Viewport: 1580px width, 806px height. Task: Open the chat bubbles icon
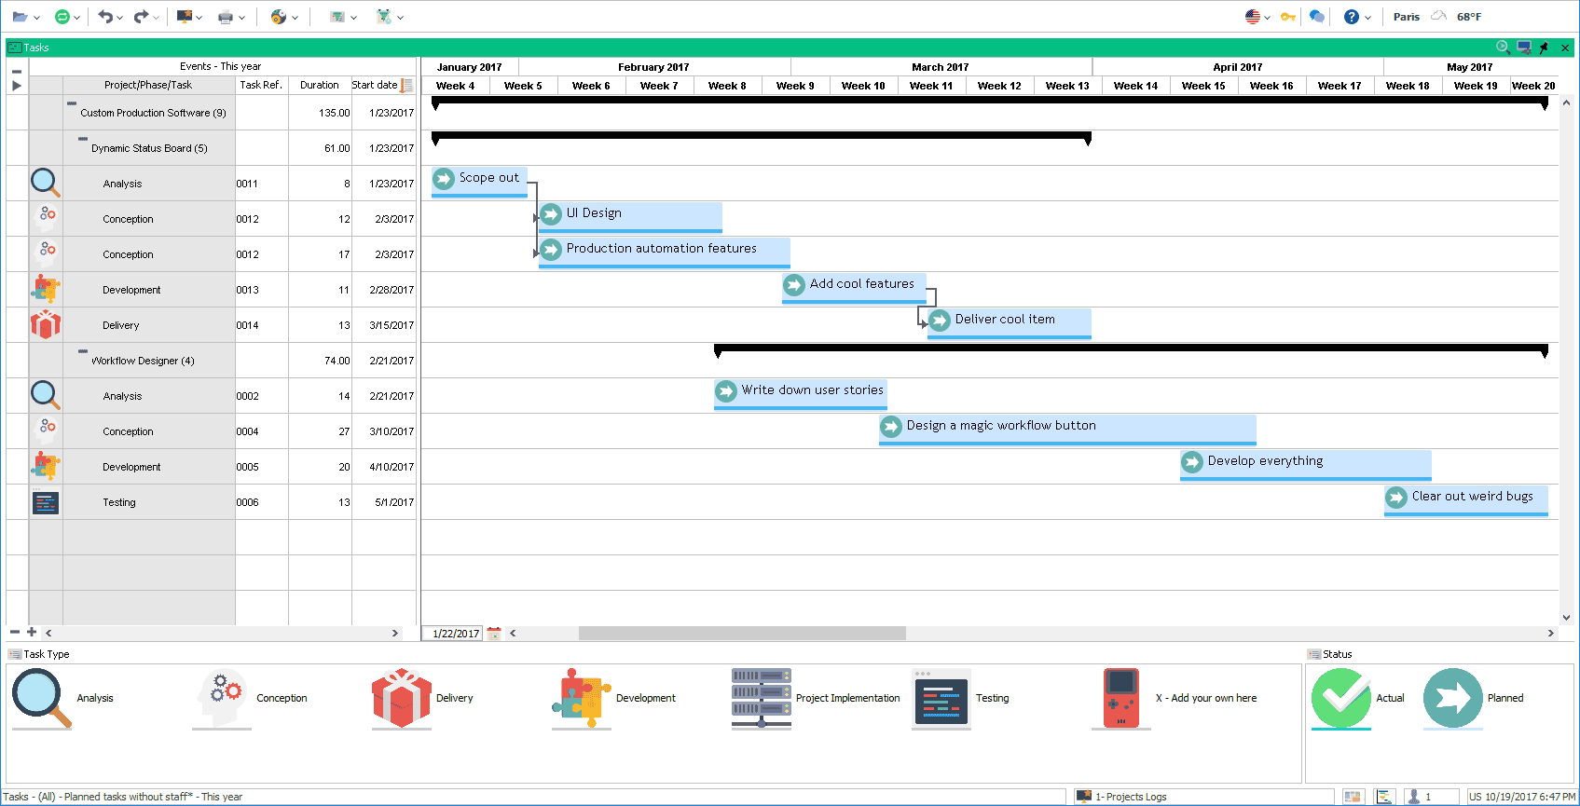1317,17
